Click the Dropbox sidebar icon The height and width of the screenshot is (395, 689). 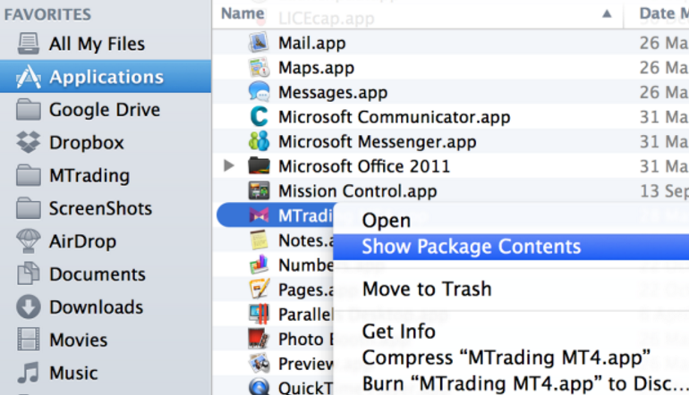(29, 142)
